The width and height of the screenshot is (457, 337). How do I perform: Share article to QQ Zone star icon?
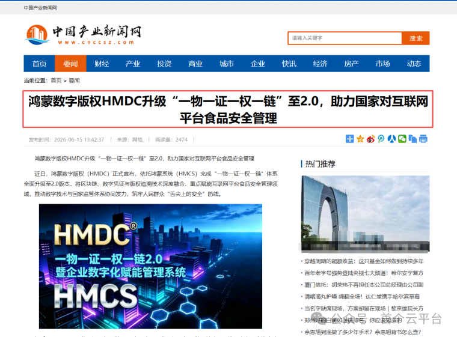point(360,139)
